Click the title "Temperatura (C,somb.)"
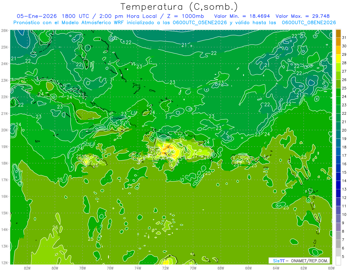352x272 pixels. click(x=179, y=7)
